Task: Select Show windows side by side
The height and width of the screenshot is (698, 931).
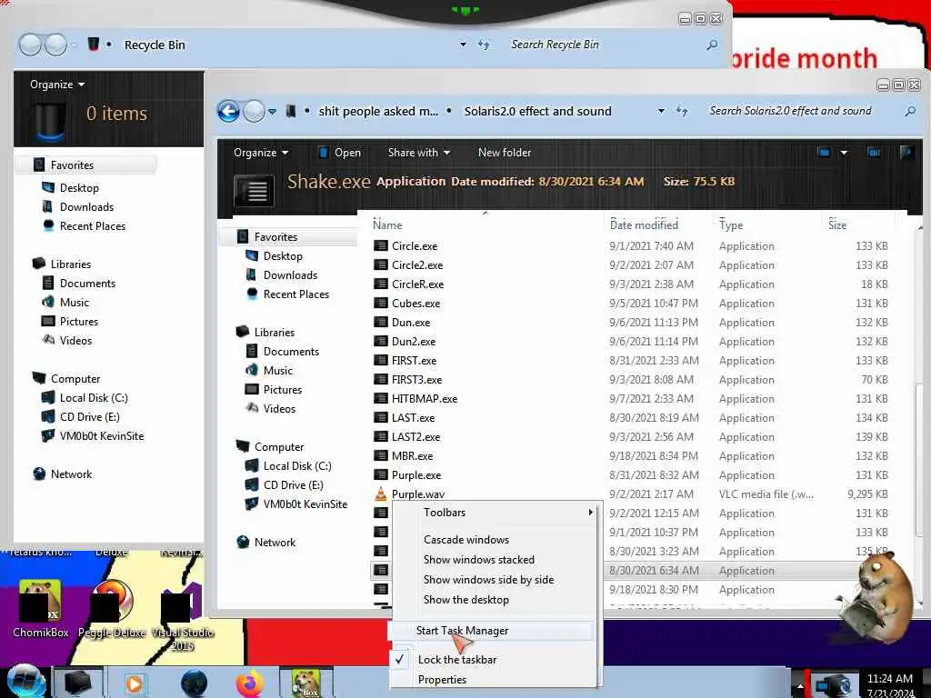Action: 488,579
